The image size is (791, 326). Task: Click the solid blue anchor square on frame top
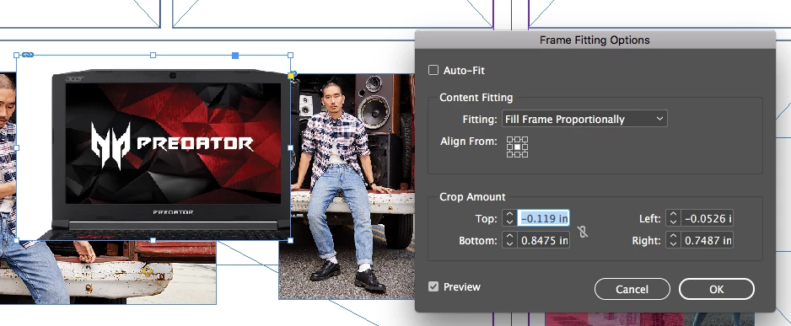pos(235,55)
